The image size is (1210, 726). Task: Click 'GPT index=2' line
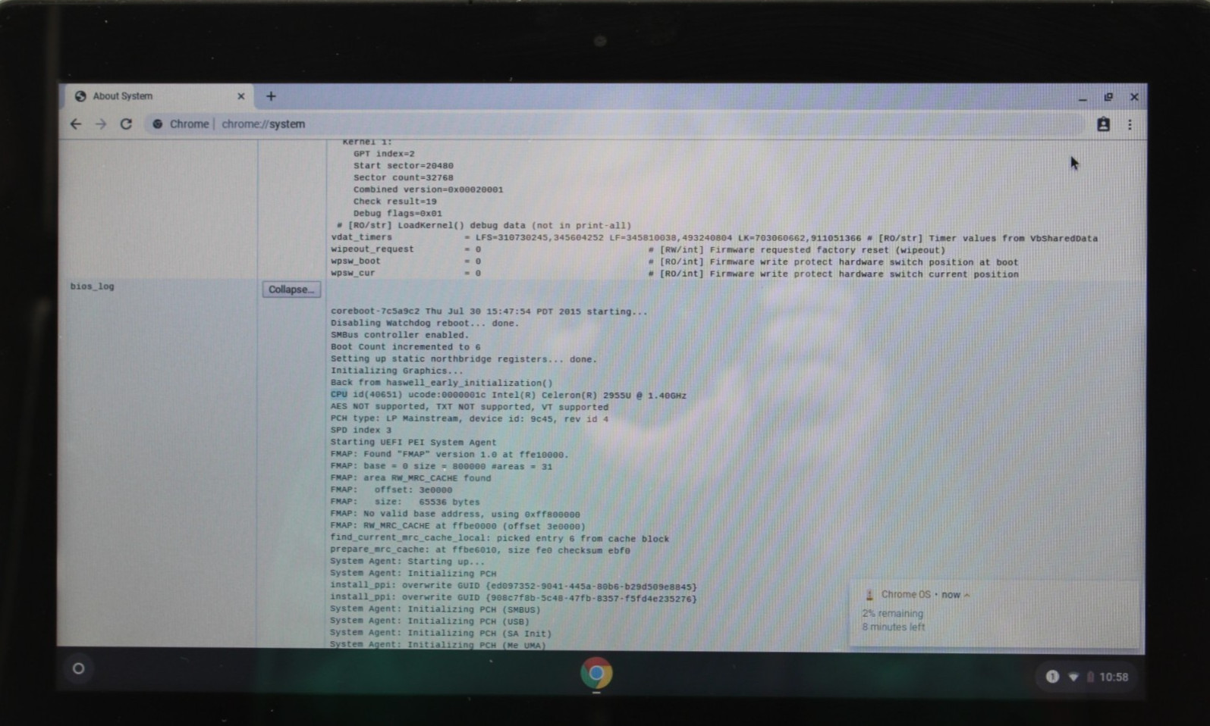(384, 154)
